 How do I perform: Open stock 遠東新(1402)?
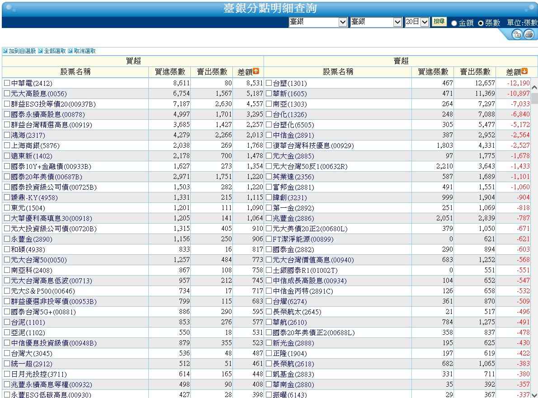point(32,156)
